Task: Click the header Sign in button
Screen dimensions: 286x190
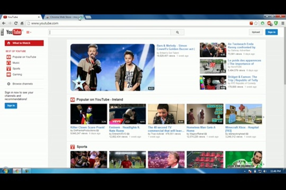Action: click(271, 32)
